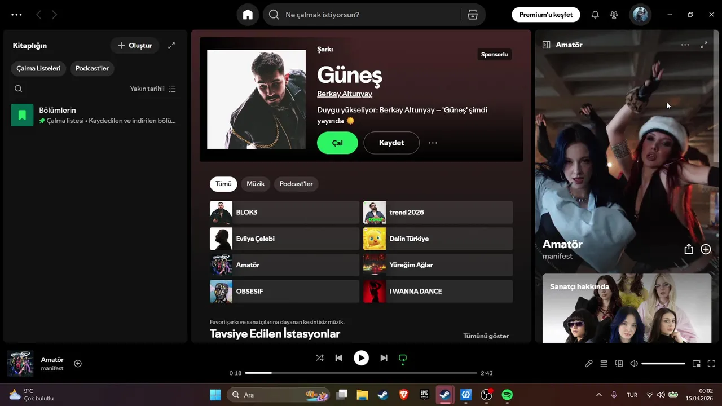Screen dimensions: 722x406
Task: Open the Friend Activity icon
Action: tap(614, 15)
